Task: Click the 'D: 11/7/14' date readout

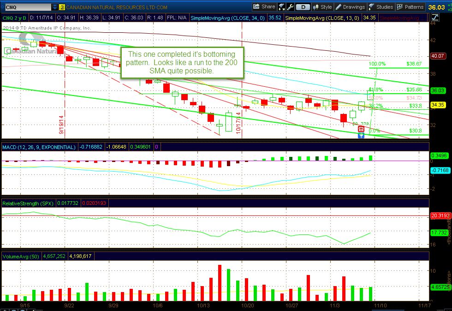Action: (x=41, y=18)
